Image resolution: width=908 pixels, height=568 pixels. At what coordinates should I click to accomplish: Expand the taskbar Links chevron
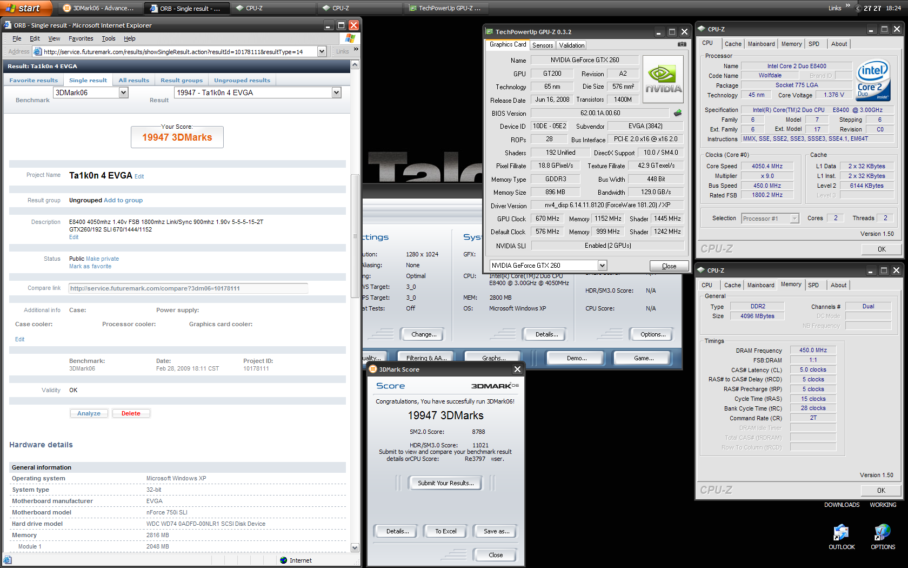pos(848,5)
